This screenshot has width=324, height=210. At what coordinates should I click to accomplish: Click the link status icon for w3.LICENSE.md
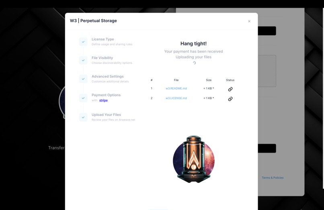point(230,99)
